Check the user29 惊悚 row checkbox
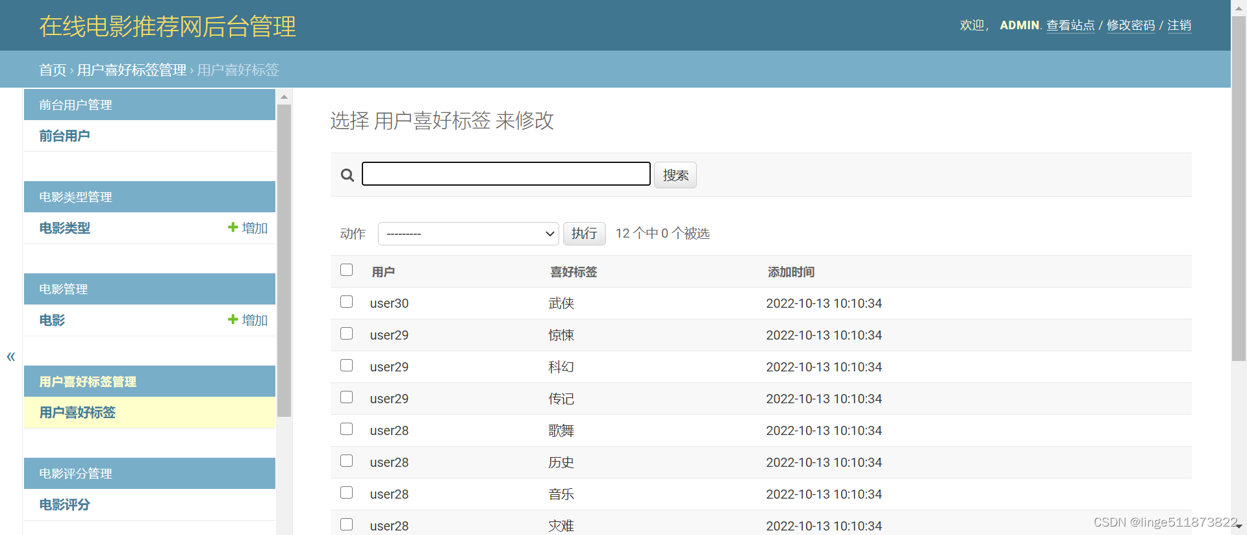1247x535 pixels. point(347,334)
